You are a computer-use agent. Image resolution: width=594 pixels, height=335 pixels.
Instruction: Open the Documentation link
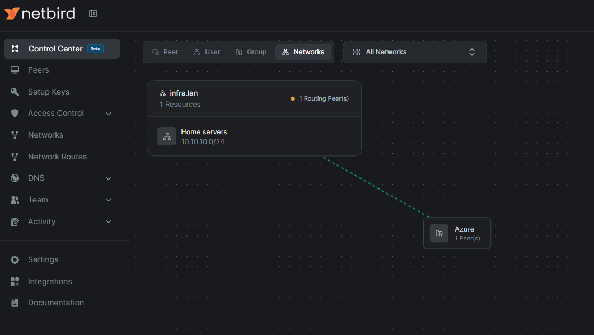click(x=55, y=303)
